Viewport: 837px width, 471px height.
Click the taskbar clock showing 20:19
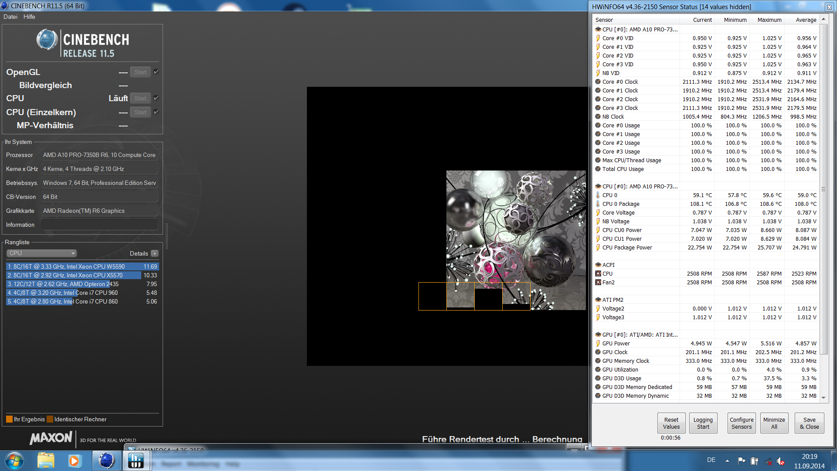click(809, 457)
